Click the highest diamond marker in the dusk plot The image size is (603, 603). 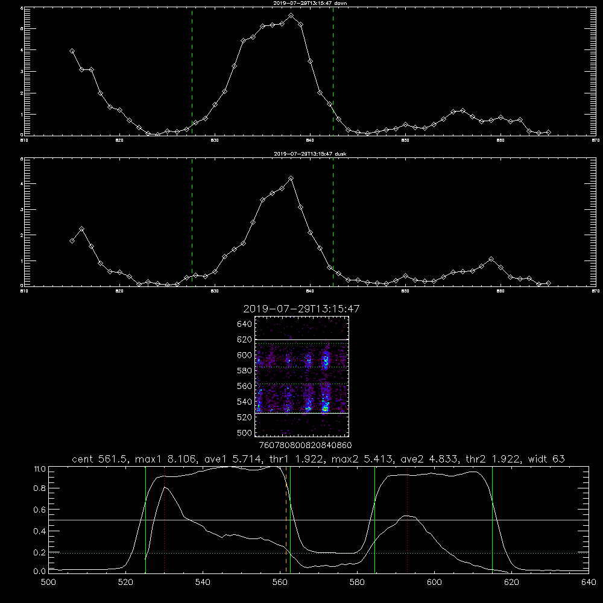tap(291, 178)
